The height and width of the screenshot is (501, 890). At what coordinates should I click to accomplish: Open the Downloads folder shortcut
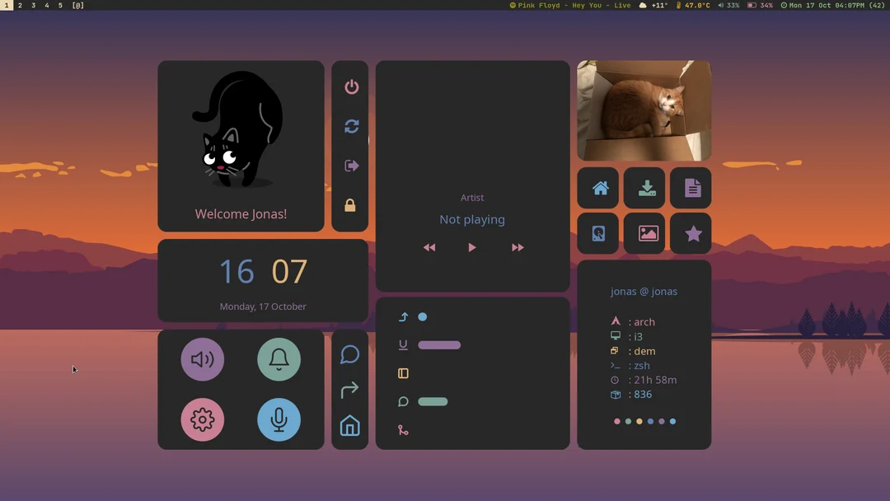[644, 188]
